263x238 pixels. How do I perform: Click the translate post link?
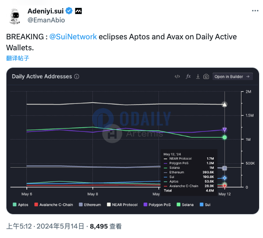coord(17,58)
